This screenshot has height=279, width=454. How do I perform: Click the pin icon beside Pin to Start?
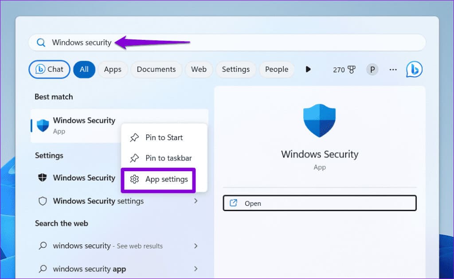click(x=134, y=138)
